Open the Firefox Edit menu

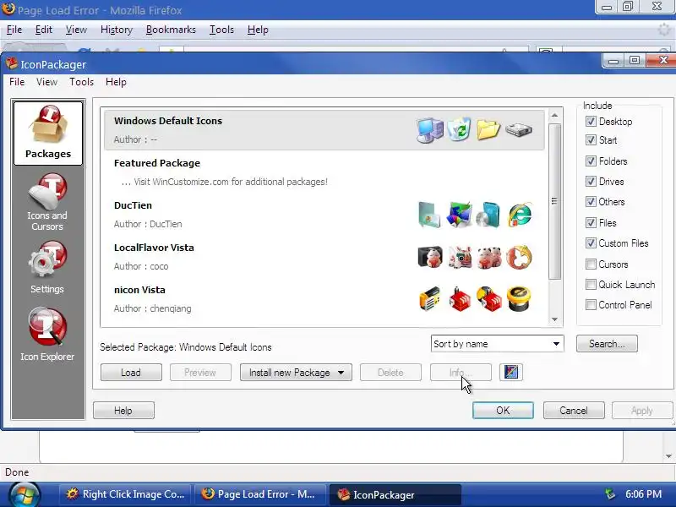click(x=44, y=30)
